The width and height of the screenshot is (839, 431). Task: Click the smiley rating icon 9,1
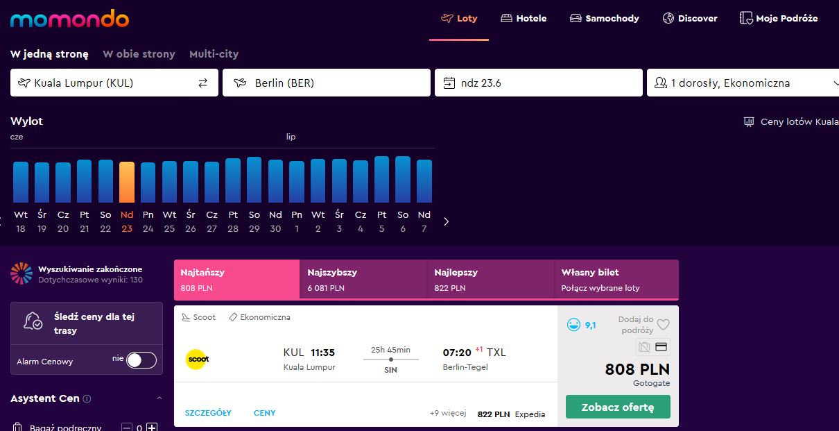[573, 324]
